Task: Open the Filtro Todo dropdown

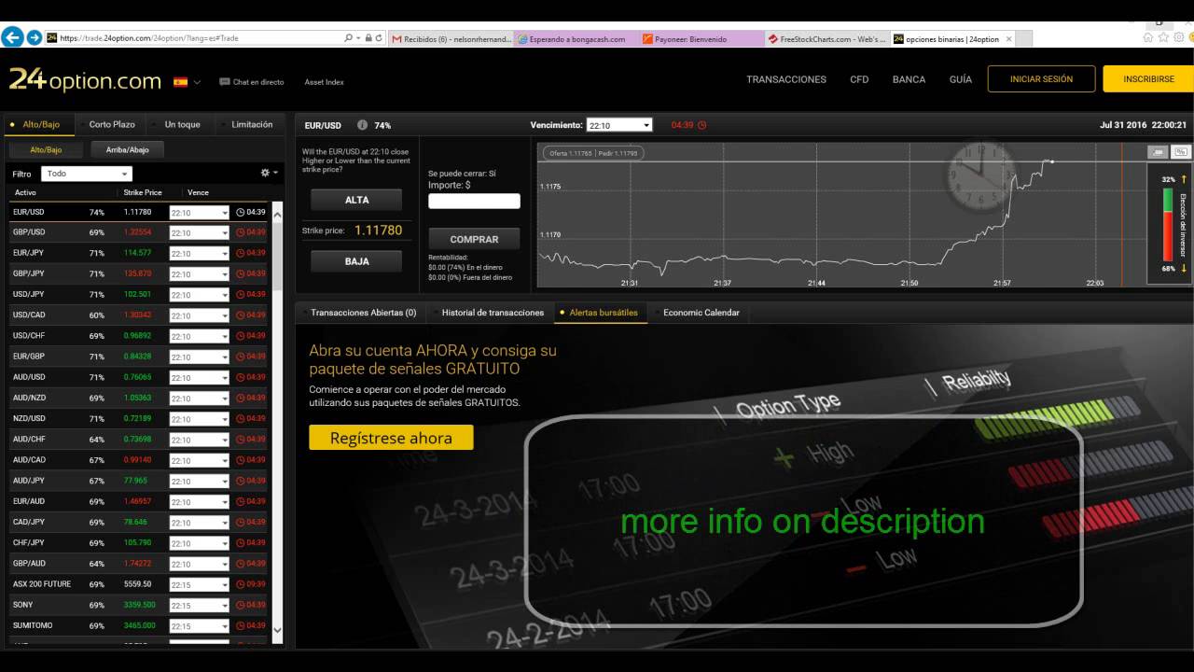Action: pos(87,174)
